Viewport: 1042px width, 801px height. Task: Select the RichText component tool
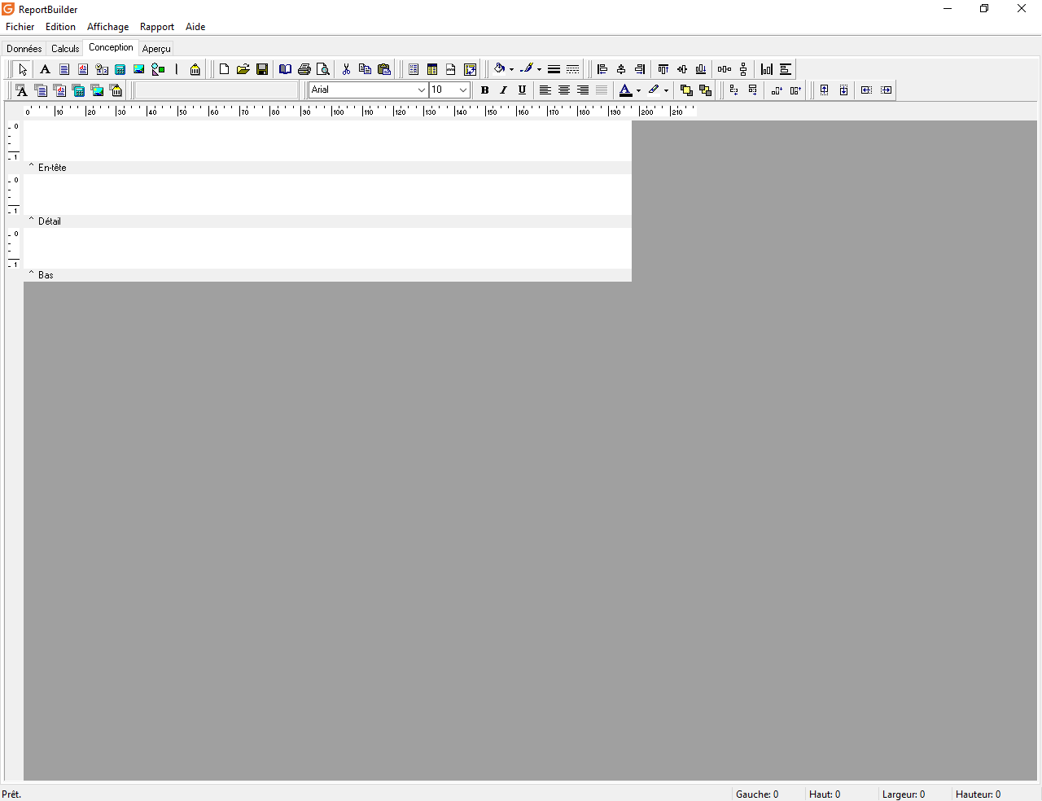point(83,69)
